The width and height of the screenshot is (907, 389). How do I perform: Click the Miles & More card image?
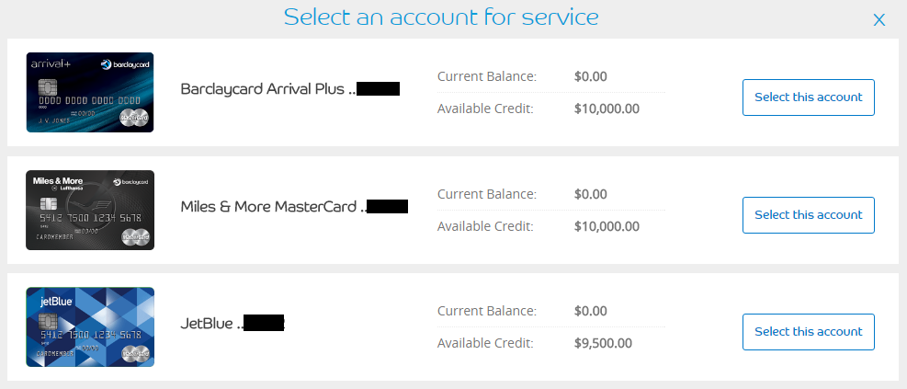tap(90, 210)
